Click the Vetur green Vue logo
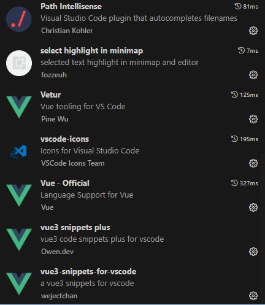 (x=19, y=107)
